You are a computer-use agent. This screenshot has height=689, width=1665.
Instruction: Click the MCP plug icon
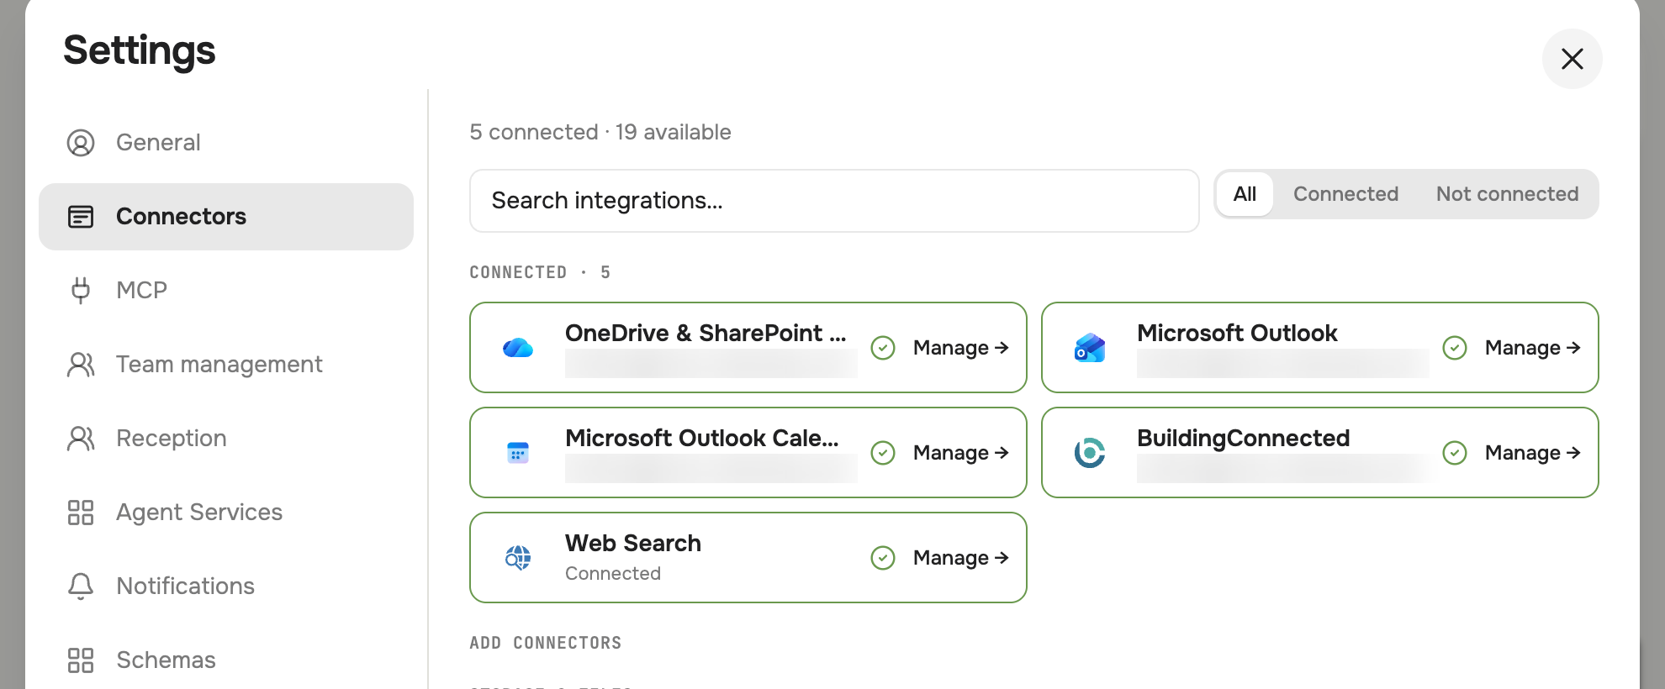(x=81, y=291)
